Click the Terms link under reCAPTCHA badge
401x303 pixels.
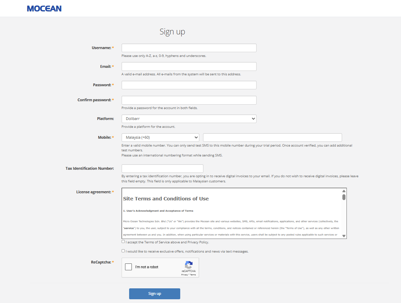coord(193,275)
